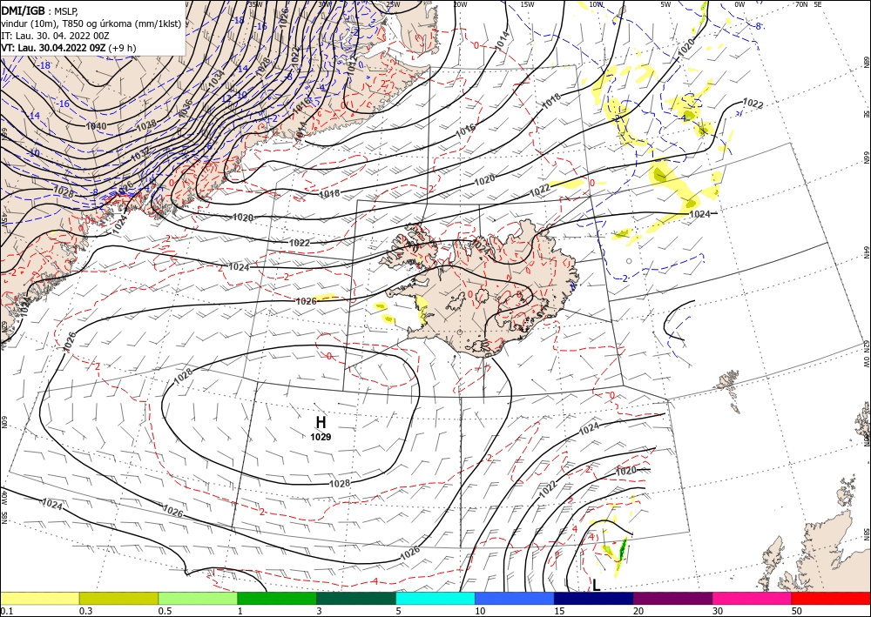The width and height of the screenshot is (871, 617).
Task: Click the L low-pressure centre symbol
Action: (596, 586)
